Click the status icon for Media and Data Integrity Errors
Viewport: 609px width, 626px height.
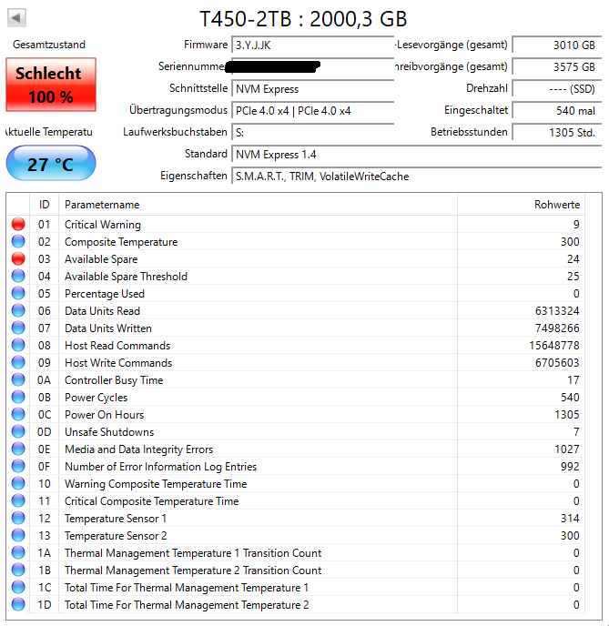(18, 449)
